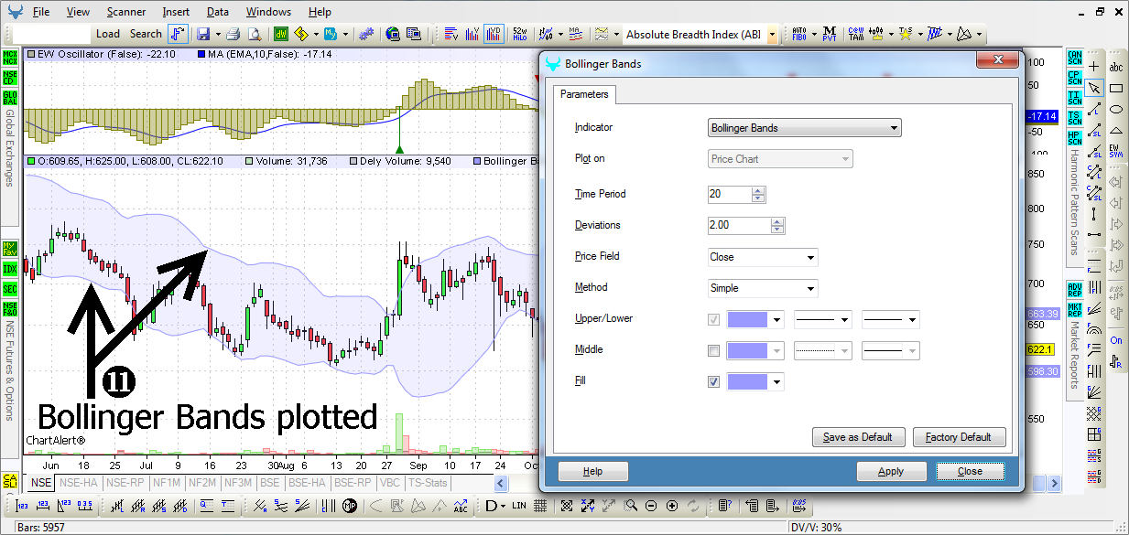
Task: Click the CAN SCN scanner icon
Action: [x=1075, y=58]
